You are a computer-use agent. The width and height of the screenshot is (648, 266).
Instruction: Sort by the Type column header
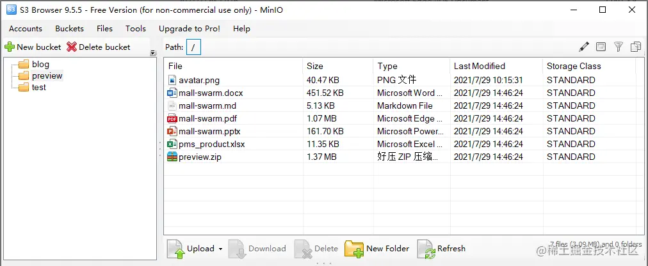coord(412,66)
